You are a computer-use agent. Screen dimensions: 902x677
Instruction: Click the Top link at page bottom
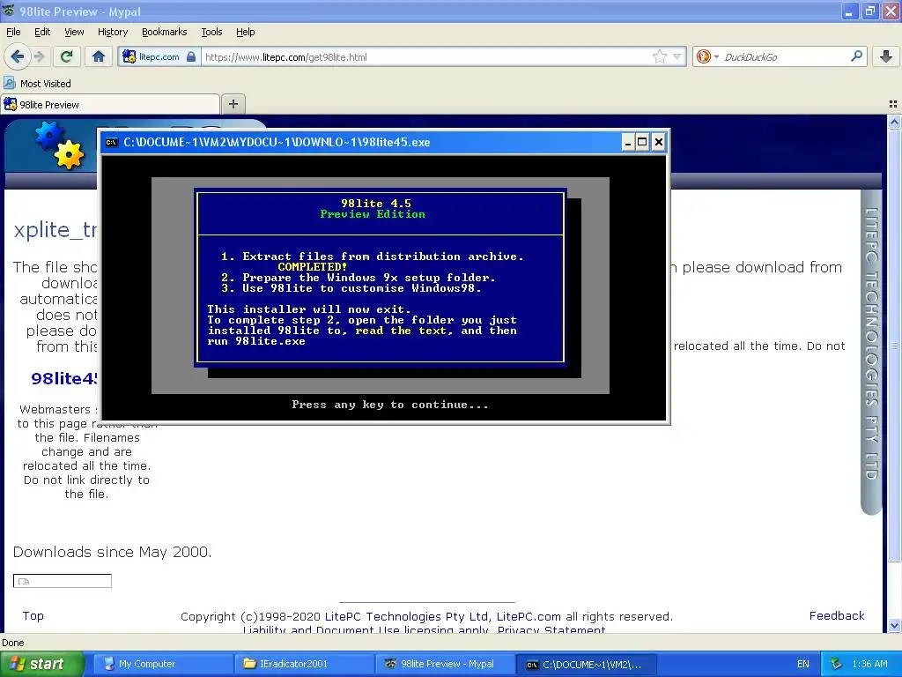(33, 615)
